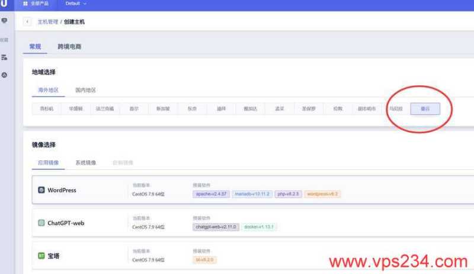Click the chatgpt-web-v2.11.0 tag

216,227
